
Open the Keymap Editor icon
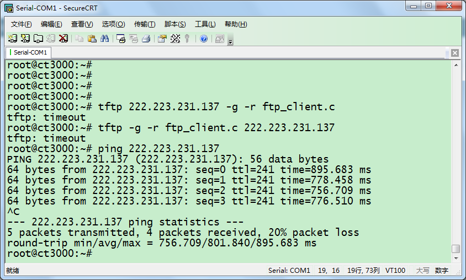[x=175, y=39]
